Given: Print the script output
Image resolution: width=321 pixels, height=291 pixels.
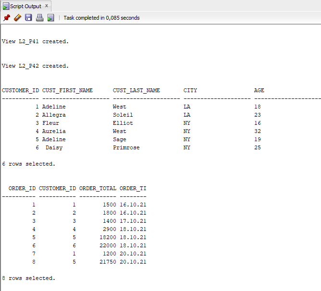Looking at the screenshot, I should pos(39,18).
